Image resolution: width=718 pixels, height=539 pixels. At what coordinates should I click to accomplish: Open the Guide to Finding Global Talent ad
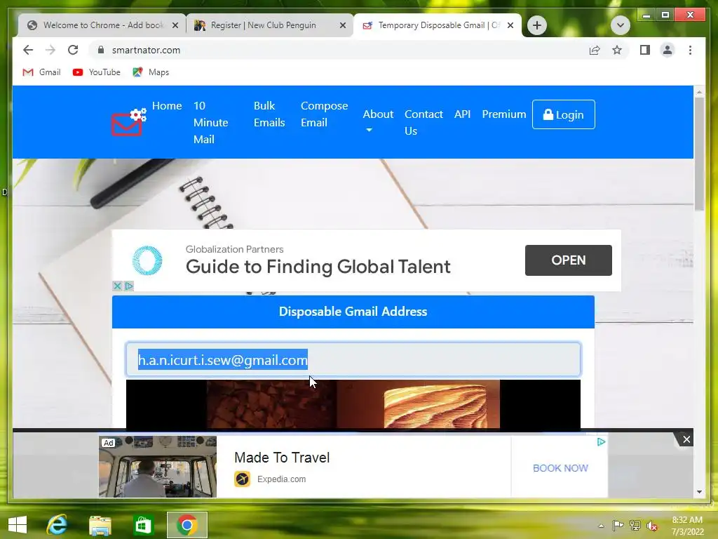(318, 267)
